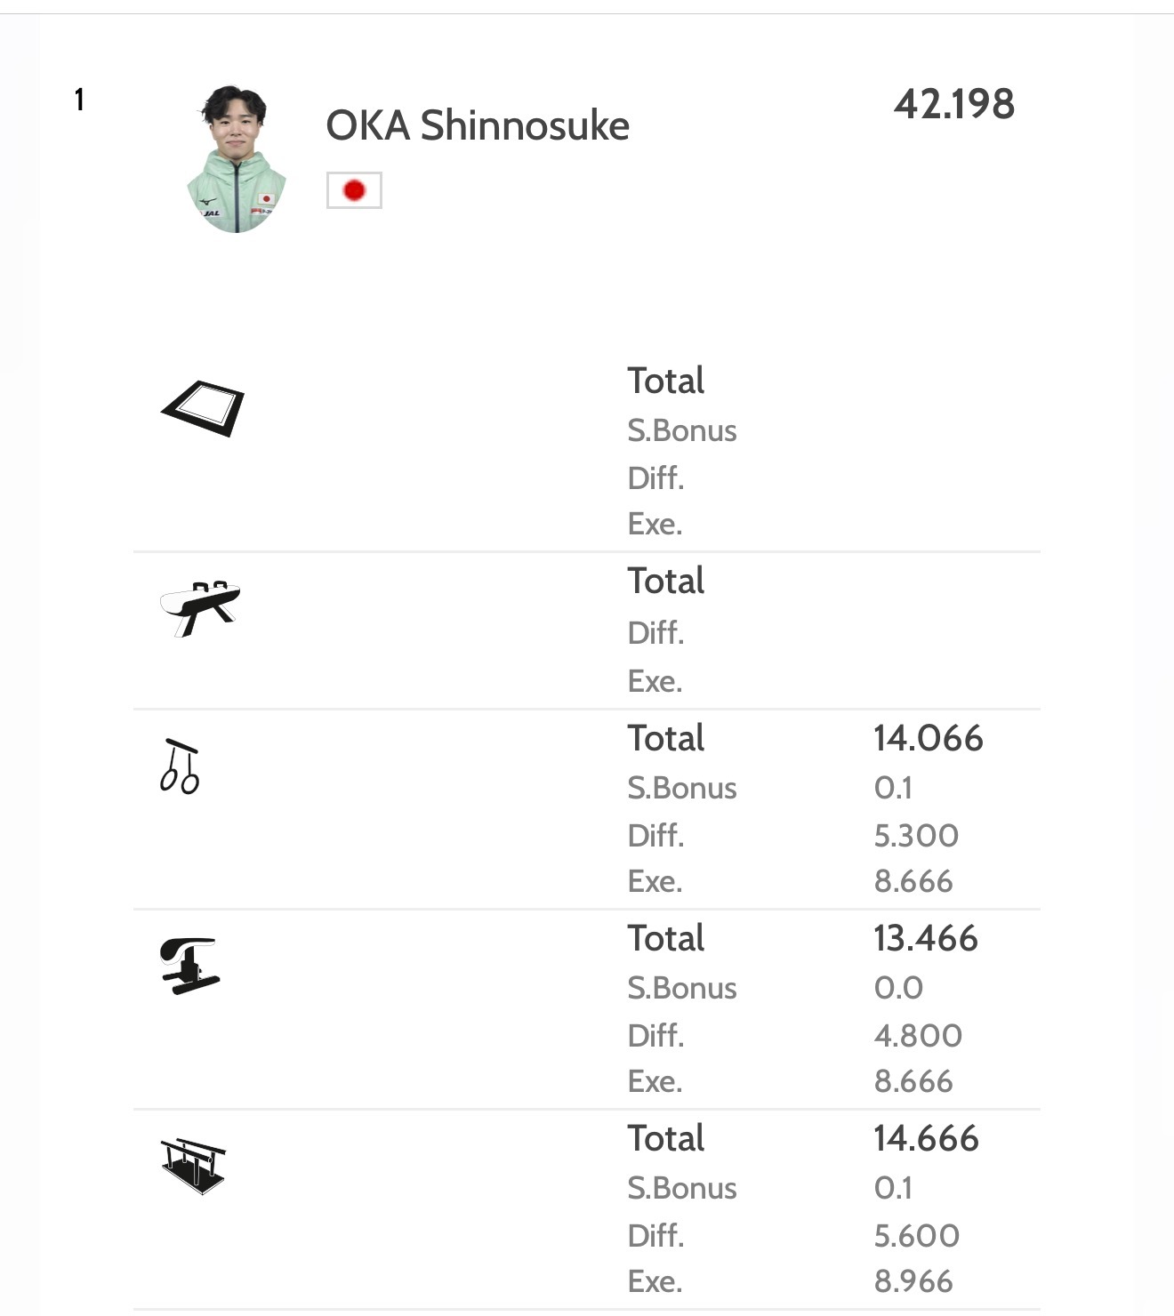This screenshot has width=1174, height=1316.
Task: Click the parallel bars difficulty 5.600
Action: point(916,1235)
